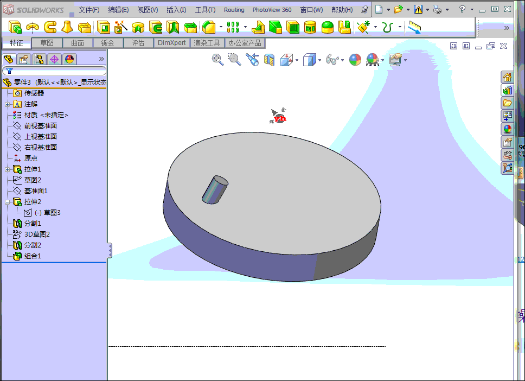
Task: Expand the hidden toolbar items chevron
Action: [507, 28]
